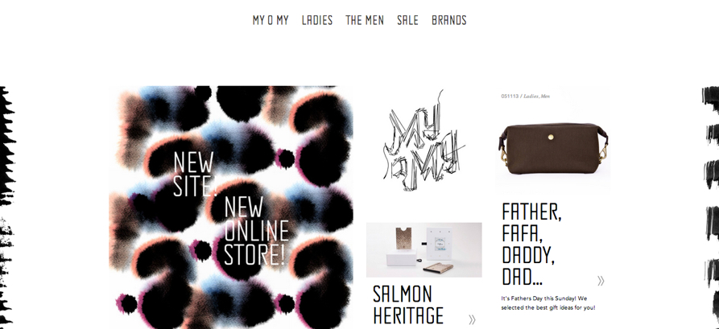
Task: Click the New Site New Online Store banner
Action: coord(231,207)
